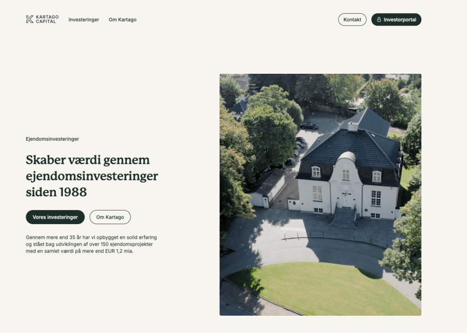Viewport: 467px width, 333px height.
Task: Click the small white garage beside the villa
Action: tap(268, 189)
